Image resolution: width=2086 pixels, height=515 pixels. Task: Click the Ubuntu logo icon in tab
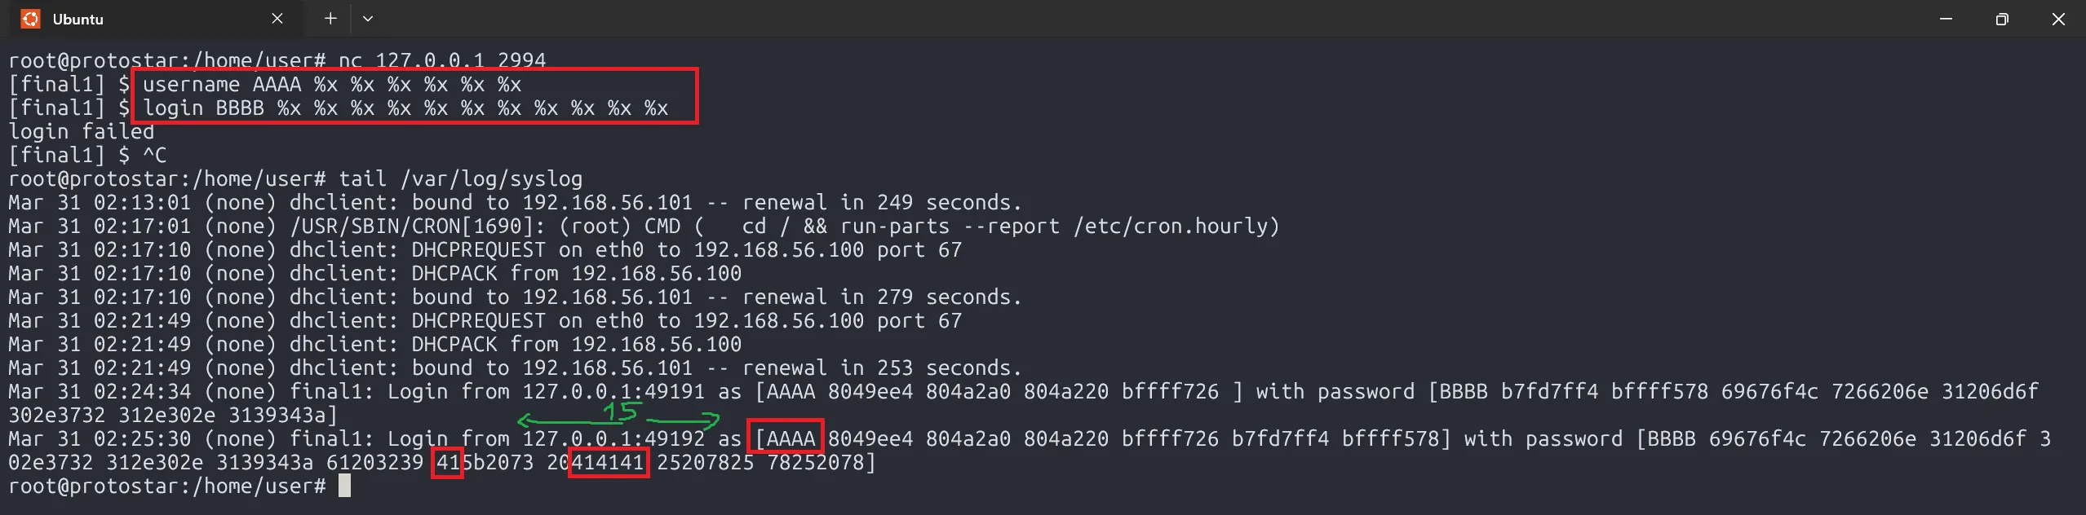[30, 19]
